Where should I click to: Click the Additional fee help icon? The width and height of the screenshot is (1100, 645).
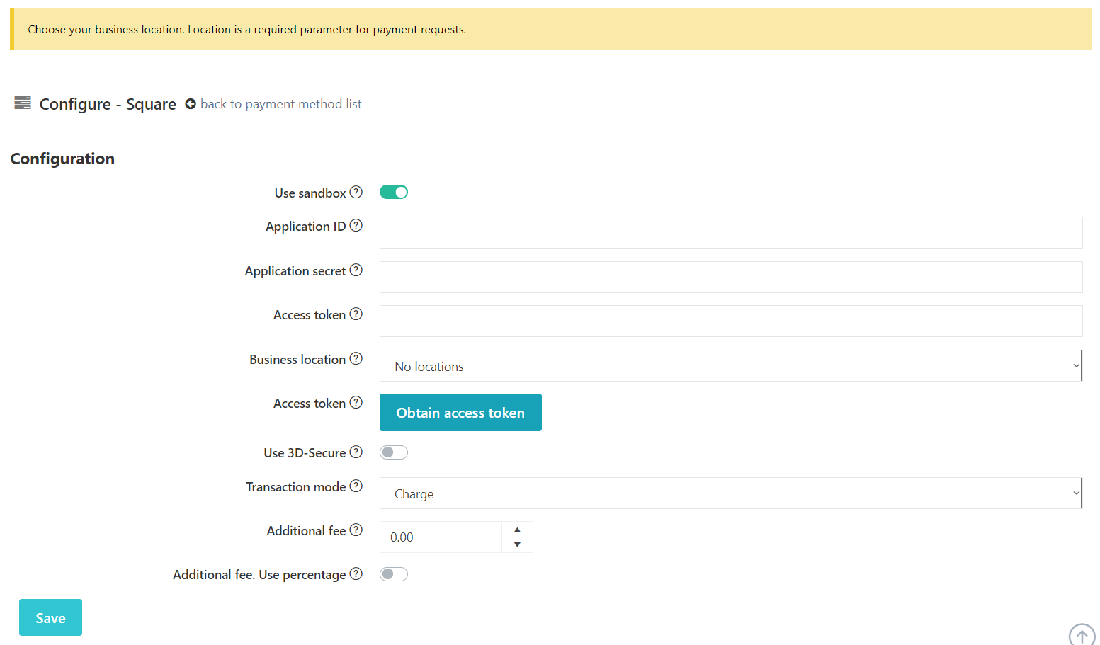pos(356,530)
